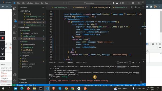Screen dimensions: 162x91
Task: Open Source Control view in activity bar
Action: (x=15, y=20)
